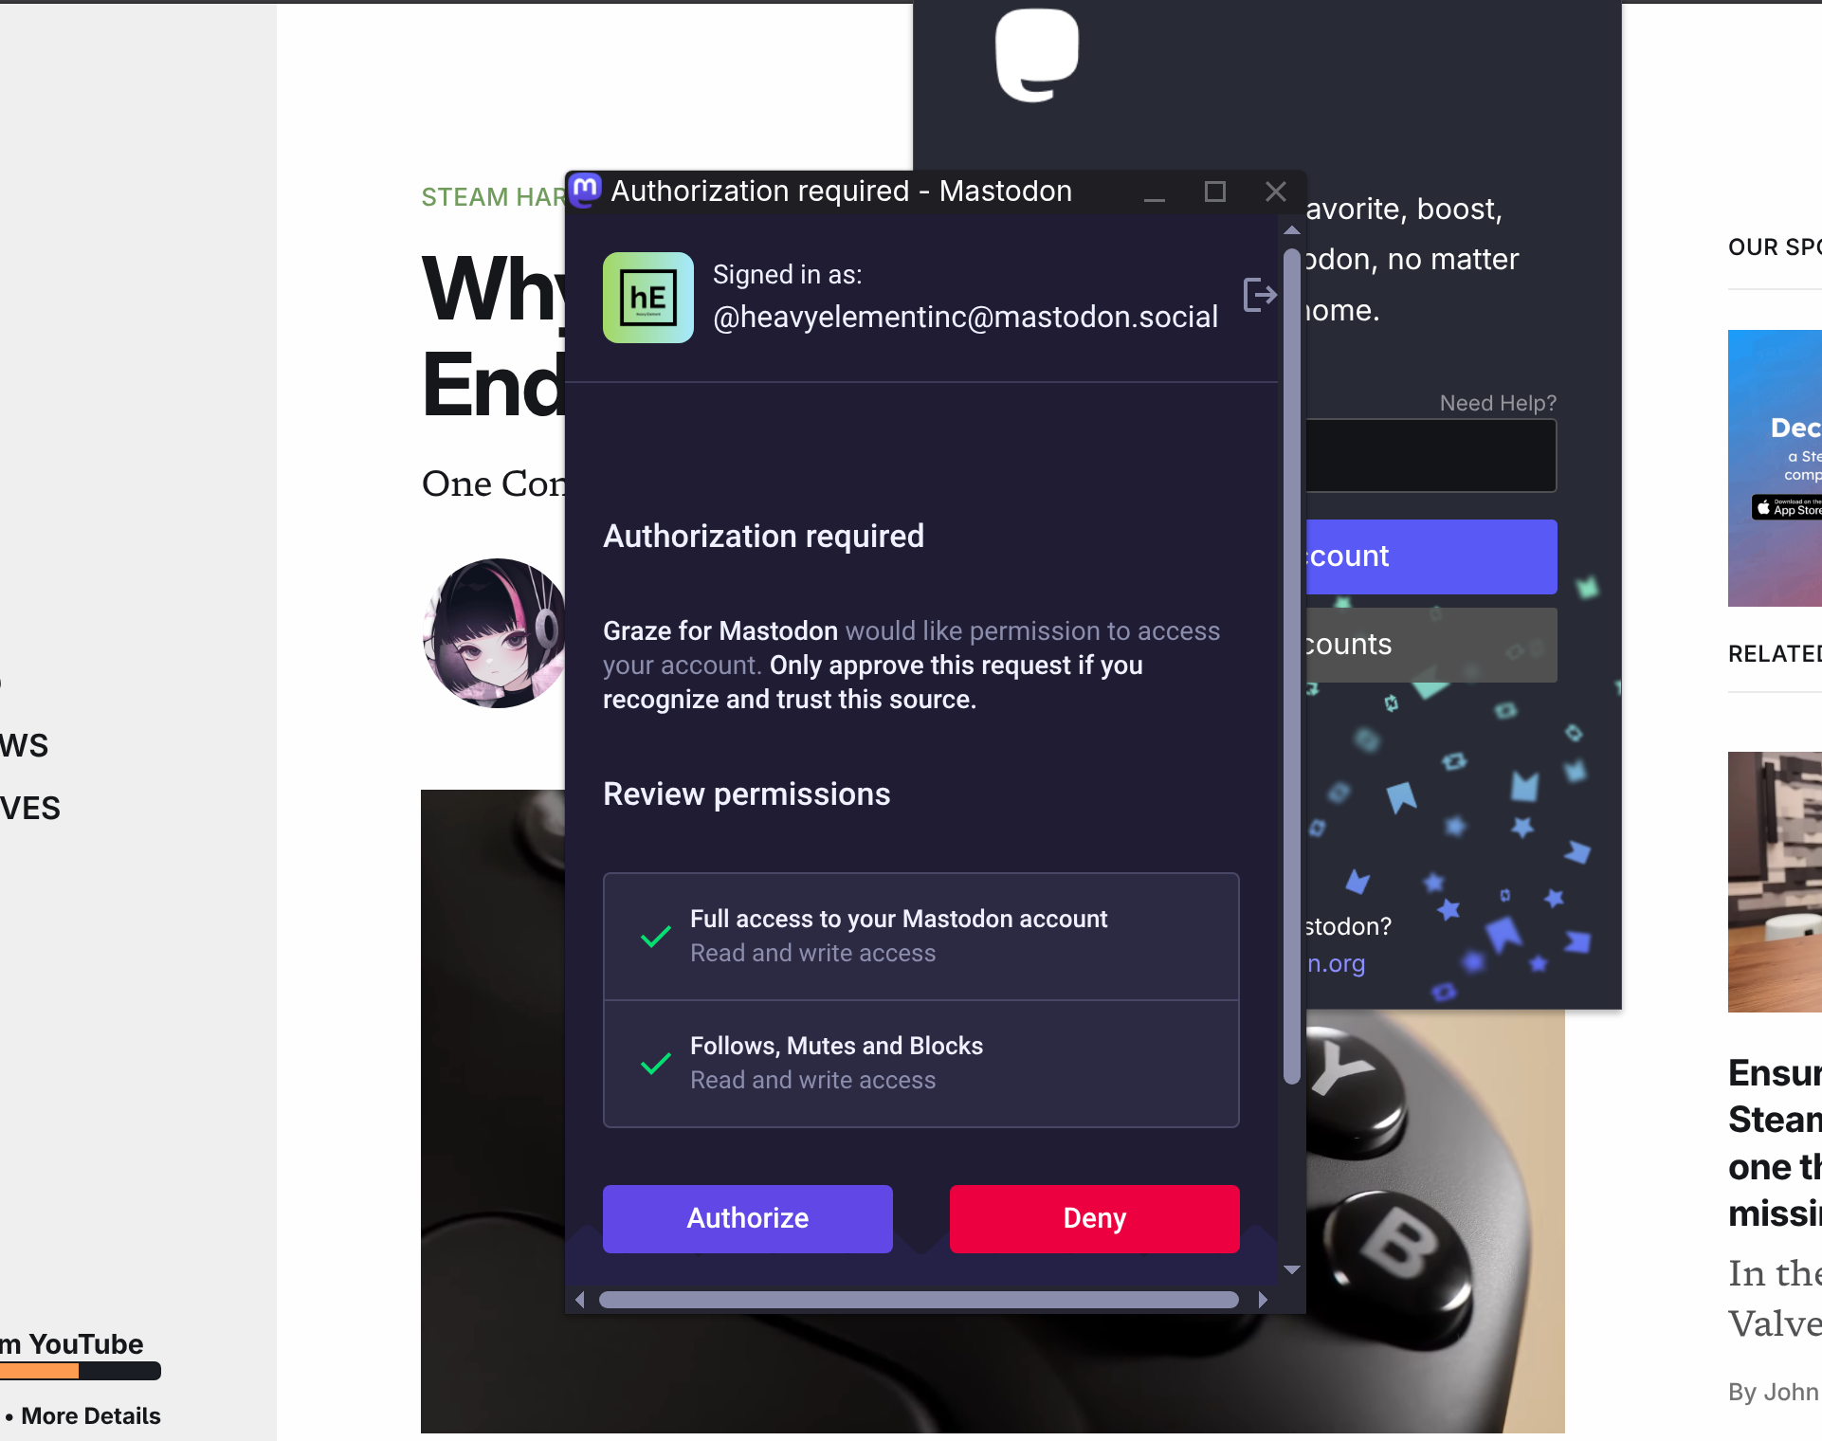Viewport: 1822px width, 1441px height.
Task: Minimize the Authorization required window
Action: 1155,192
